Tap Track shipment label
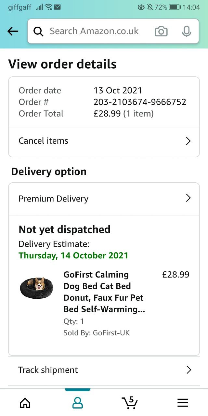 tap(48, 370)
